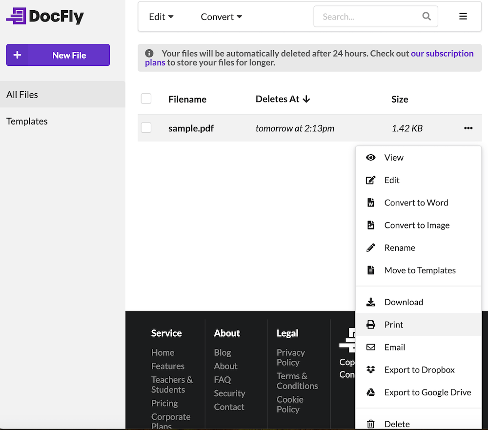Click the sample.pdf filename
Image resolution: width=488 pixels, height=430 pixels.
point(191,128)
